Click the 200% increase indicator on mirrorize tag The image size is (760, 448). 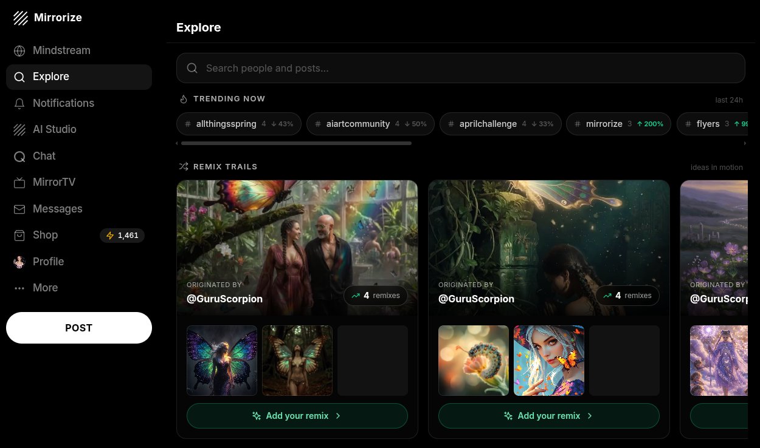point(650,124)
